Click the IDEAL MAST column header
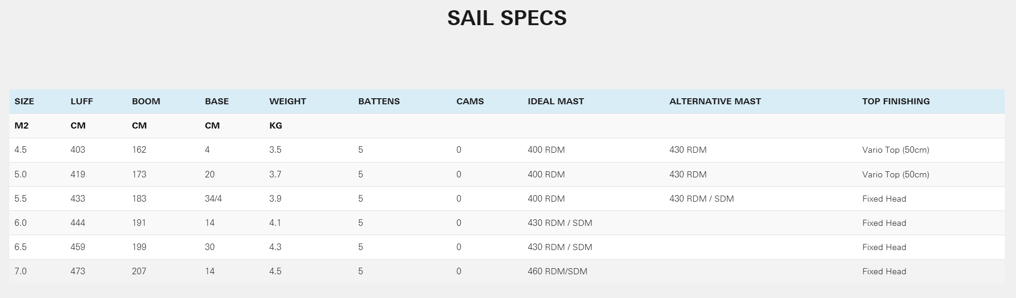 556,102
